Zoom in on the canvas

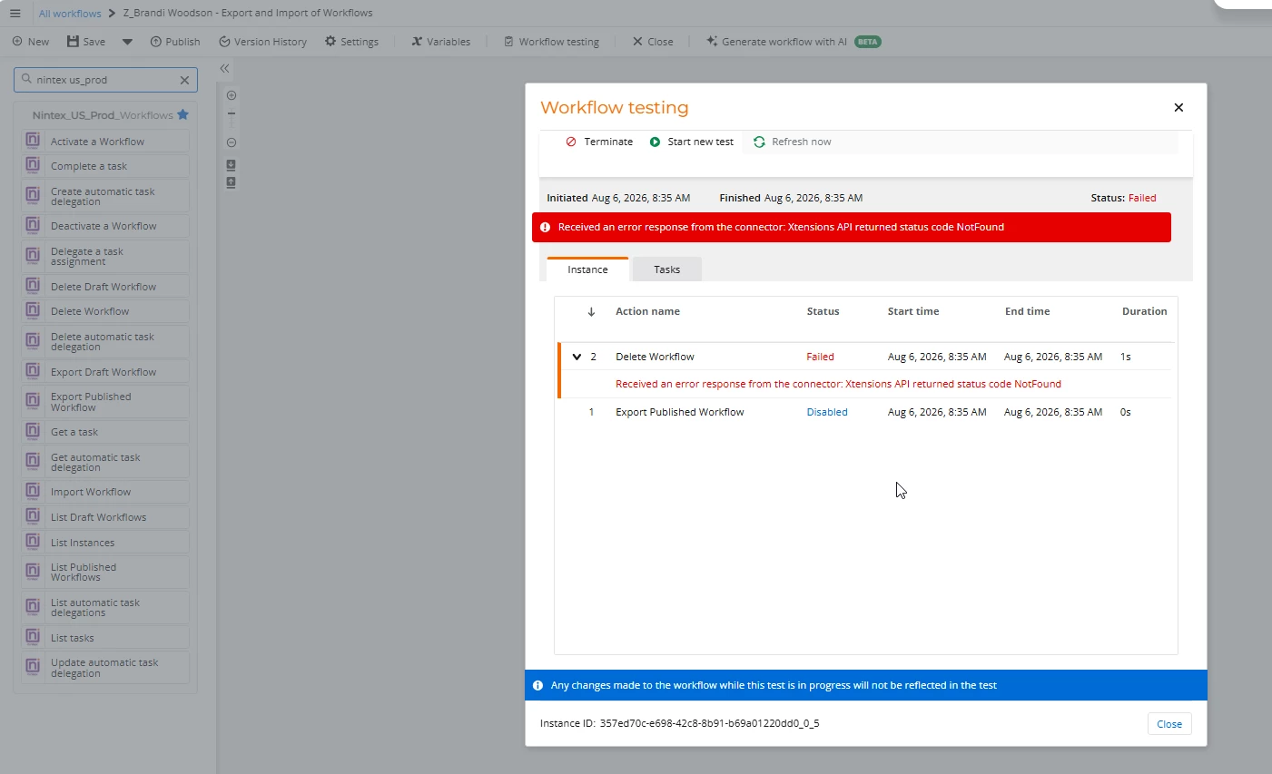tap(232, 95)
